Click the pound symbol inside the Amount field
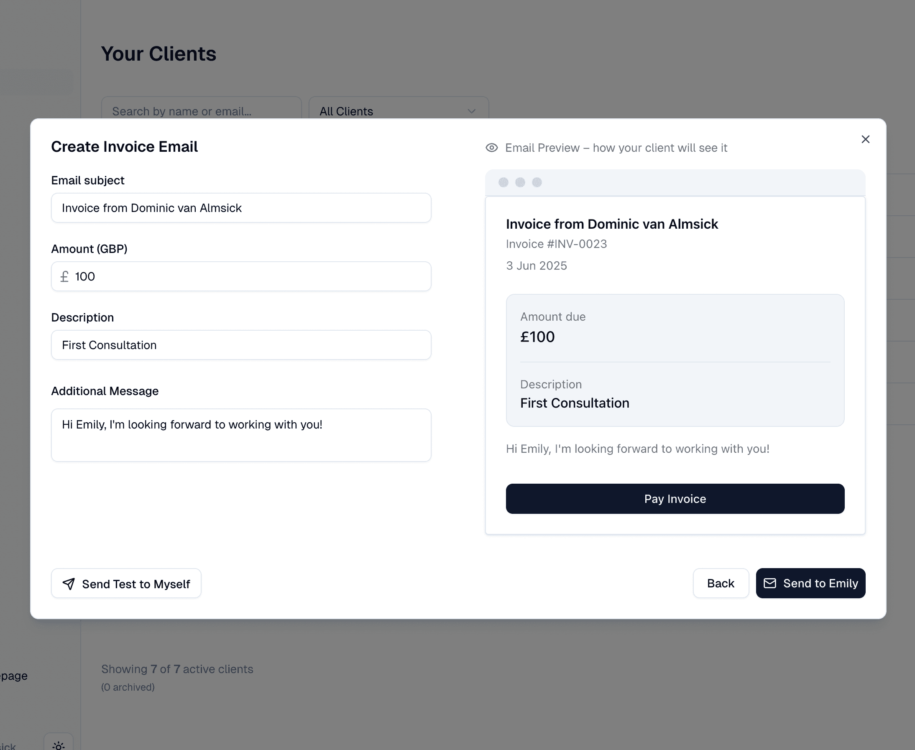The height and width of the screenshot is (750, 915). click(x=65, y=276)
